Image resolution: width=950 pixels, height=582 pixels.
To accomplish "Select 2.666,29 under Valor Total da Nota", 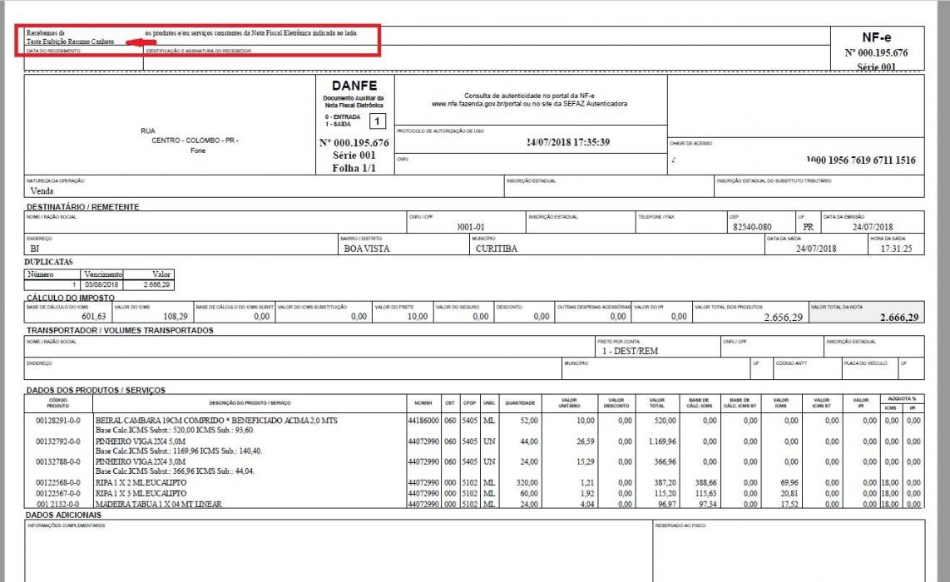I will 899,318.
